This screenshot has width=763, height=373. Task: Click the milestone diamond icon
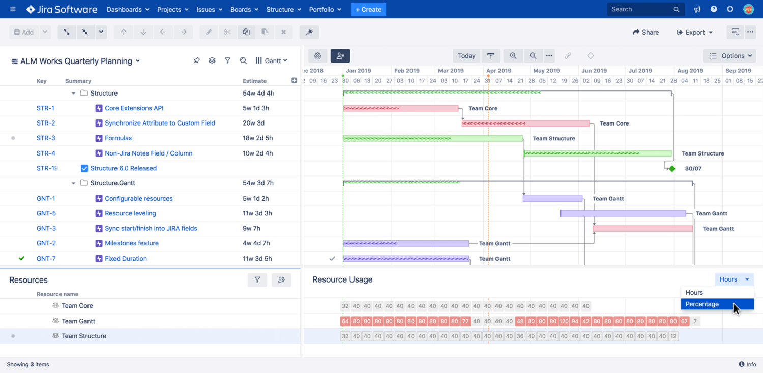point(590,56)
